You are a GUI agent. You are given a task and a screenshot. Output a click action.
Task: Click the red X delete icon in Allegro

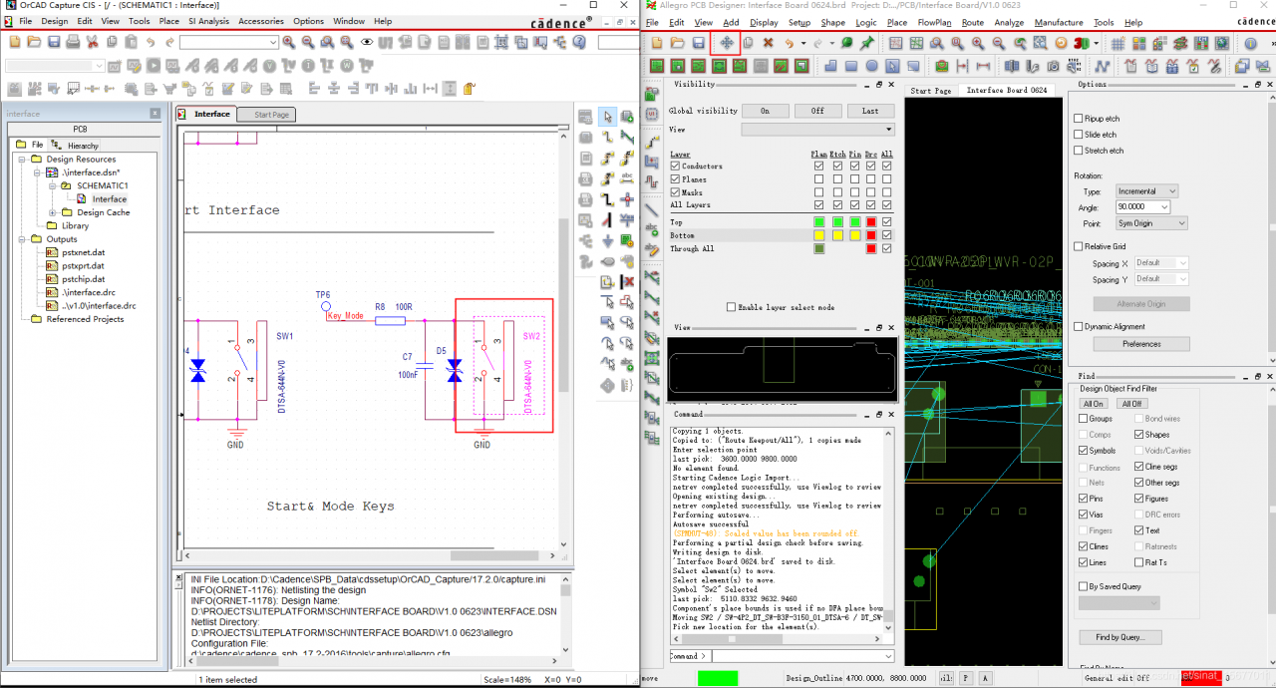(769, 43)
